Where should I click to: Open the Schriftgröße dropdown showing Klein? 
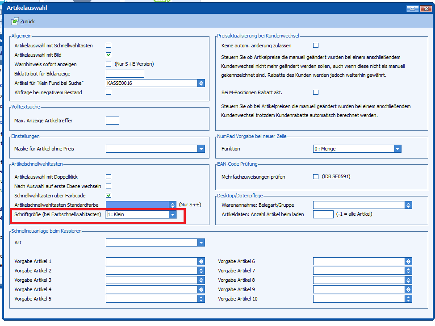coord(172,215)
